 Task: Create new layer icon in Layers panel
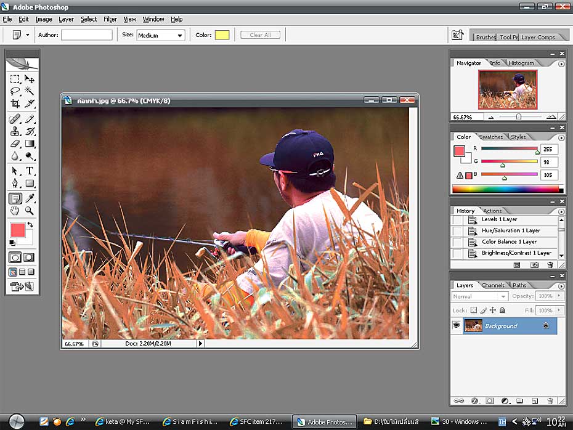click(x=535, y=401)
